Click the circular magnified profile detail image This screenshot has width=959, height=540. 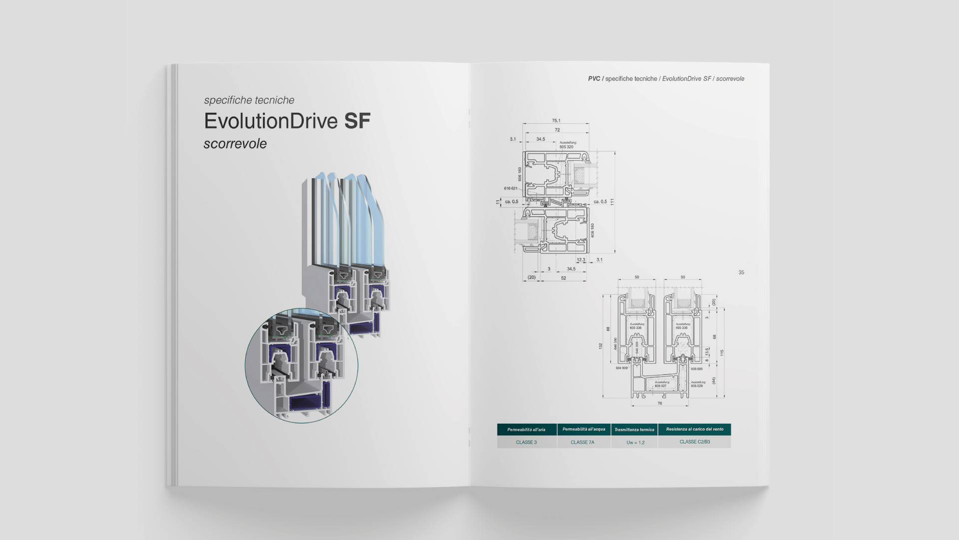pos(301,366)
